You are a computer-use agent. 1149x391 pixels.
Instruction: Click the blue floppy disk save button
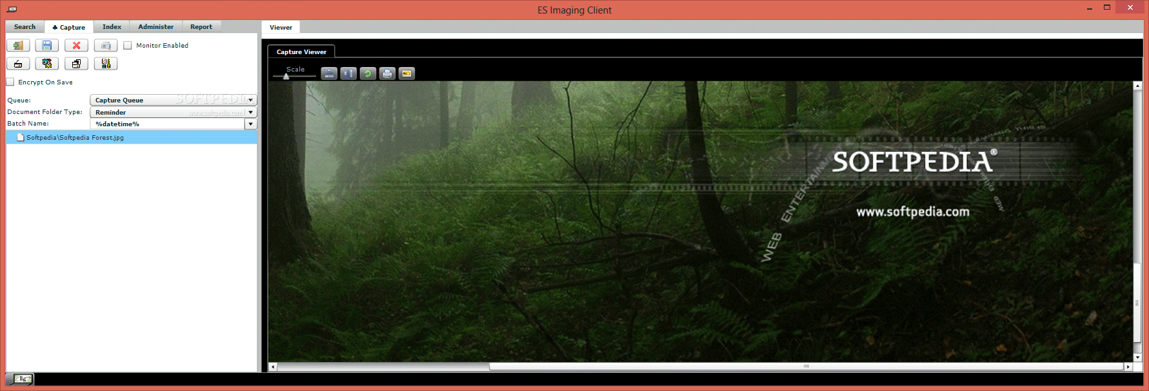pyautogui.click(x=47, y=46)
